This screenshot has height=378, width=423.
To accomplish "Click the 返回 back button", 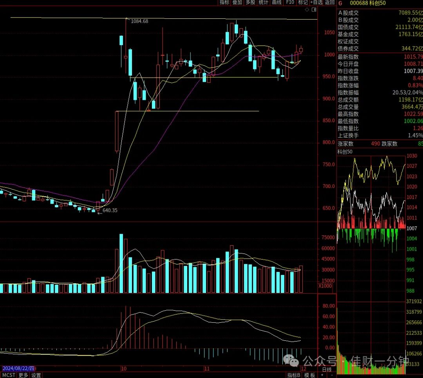I will click(329, 2).
